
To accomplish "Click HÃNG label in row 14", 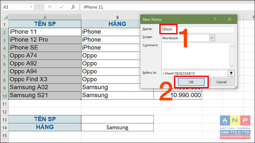I will [x=45, y=127].
